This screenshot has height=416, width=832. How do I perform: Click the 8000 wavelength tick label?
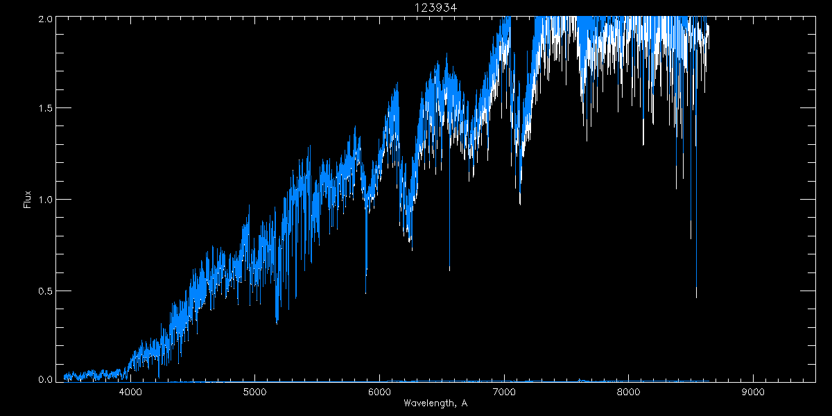click(628, 392)
